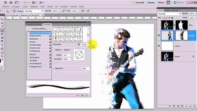Image resolution: width=197 pixels, height=111 pixels.
Task: Show the Sfondo bottom layer
Action: pyautogui.click(x=159, y=56)
